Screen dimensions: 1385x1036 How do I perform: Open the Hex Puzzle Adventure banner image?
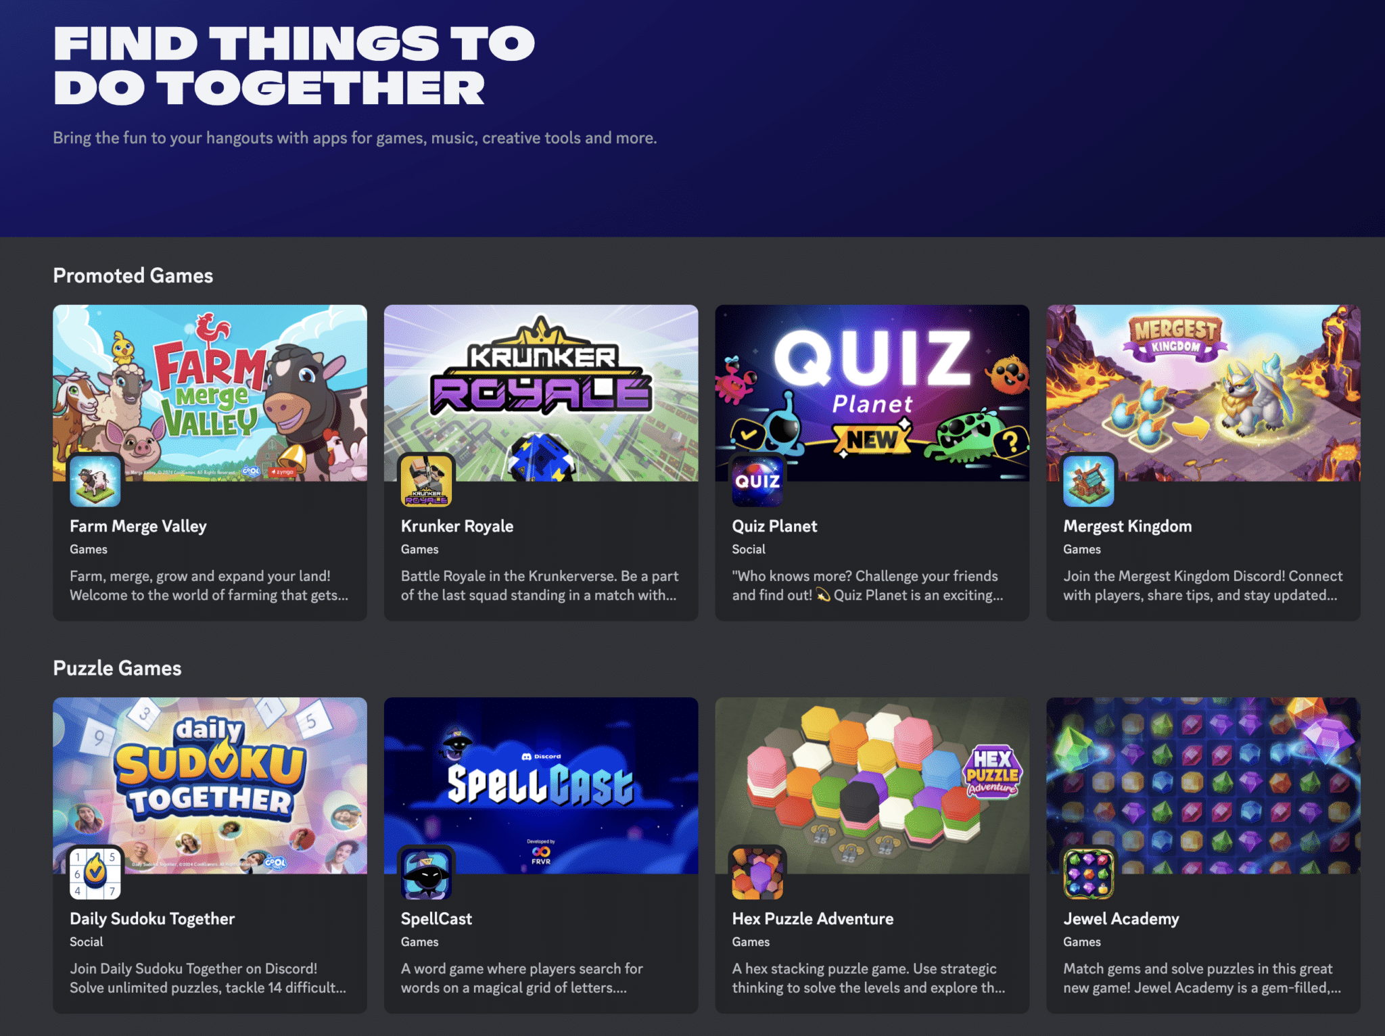click(872, 786)
